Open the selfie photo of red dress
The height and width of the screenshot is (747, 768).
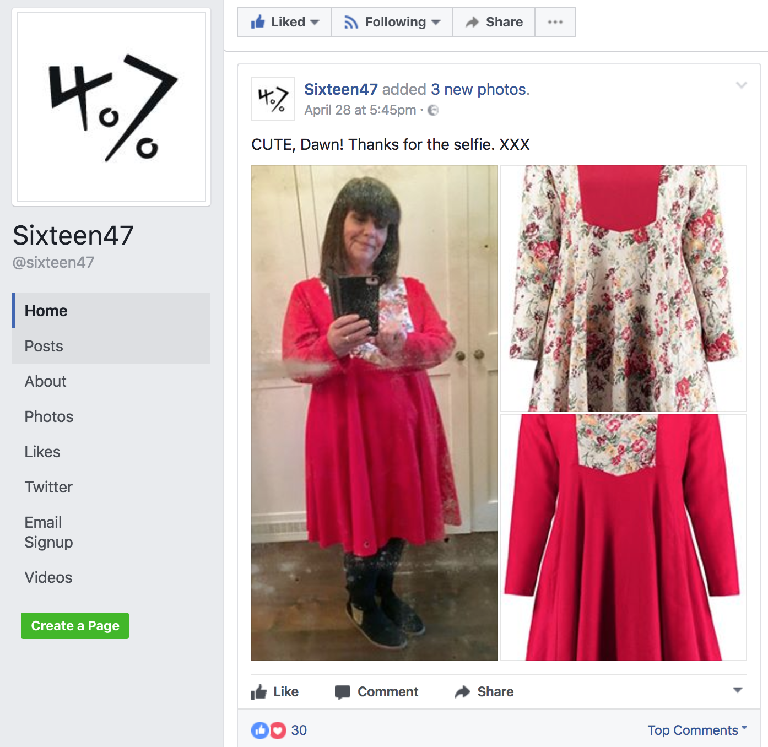coord(375,413)
